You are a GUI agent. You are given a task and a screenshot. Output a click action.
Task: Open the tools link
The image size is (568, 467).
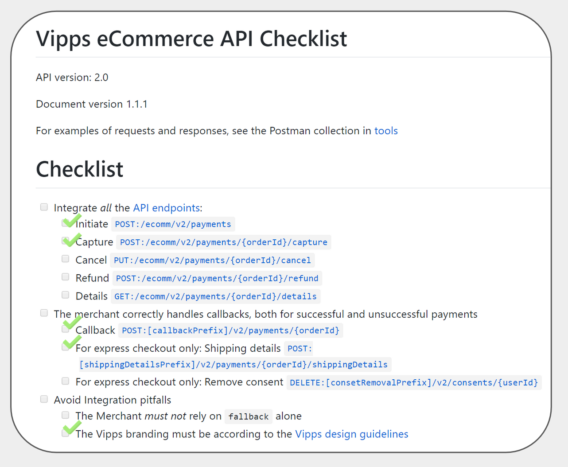coord(386,131)
